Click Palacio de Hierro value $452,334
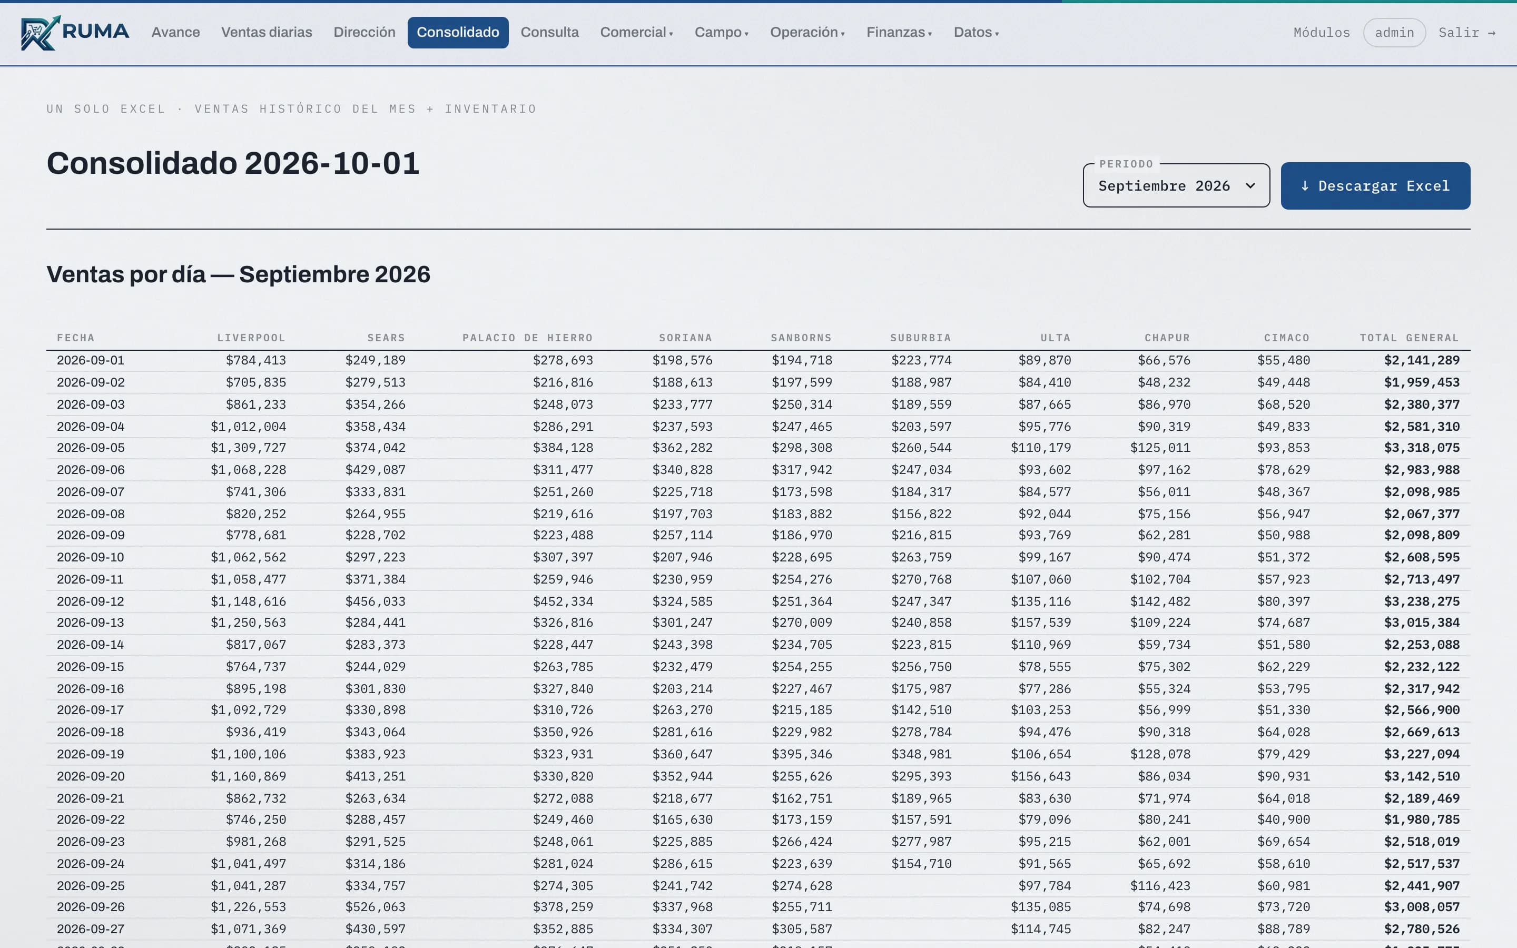This screenshot has width=1517, height=948. pyautogui.click(x=563, y=601)
